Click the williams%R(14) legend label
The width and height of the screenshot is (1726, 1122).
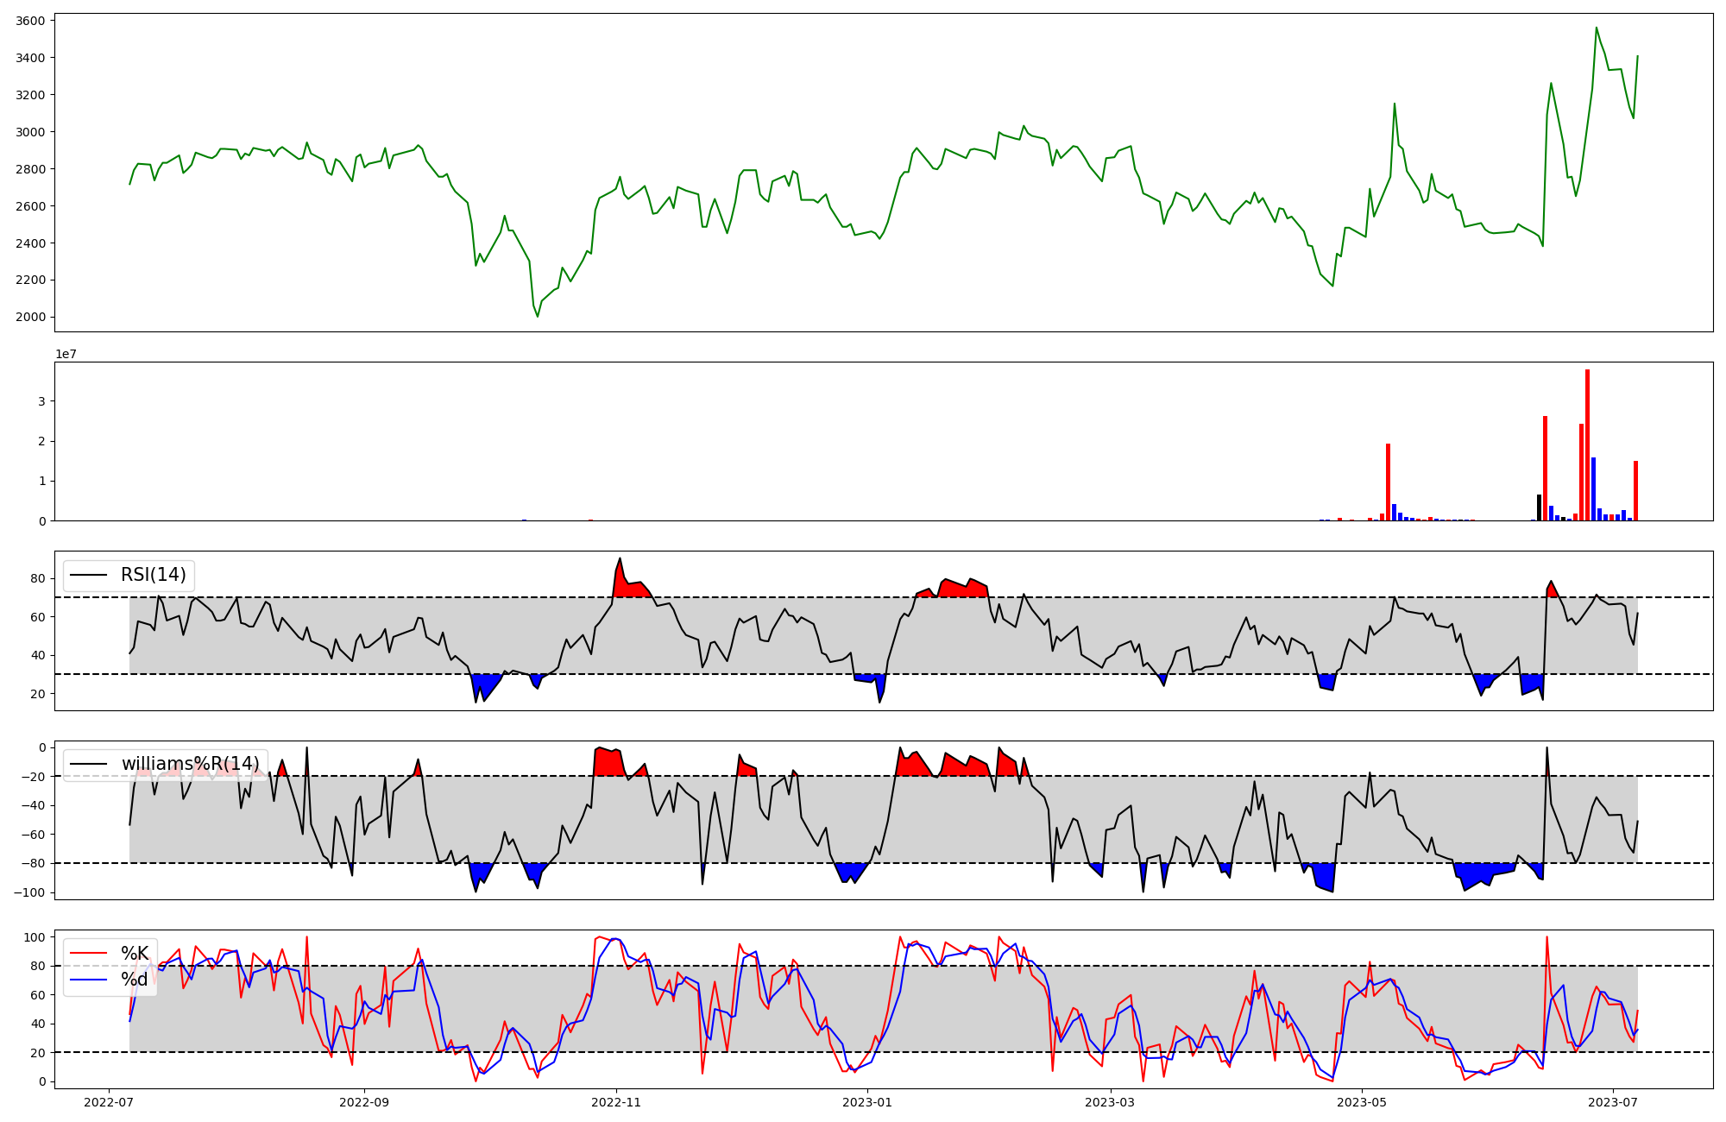click(x=190, y=764)
